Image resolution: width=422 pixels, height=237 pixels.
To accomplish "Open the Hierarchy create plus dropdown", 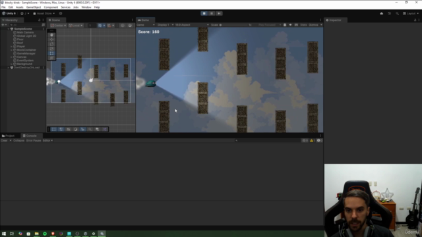I will 4,25.
